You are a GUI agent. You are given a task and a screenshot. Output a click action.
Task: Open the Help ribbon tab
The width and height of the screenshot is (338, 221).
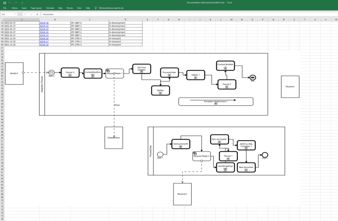tap(88, 8)
